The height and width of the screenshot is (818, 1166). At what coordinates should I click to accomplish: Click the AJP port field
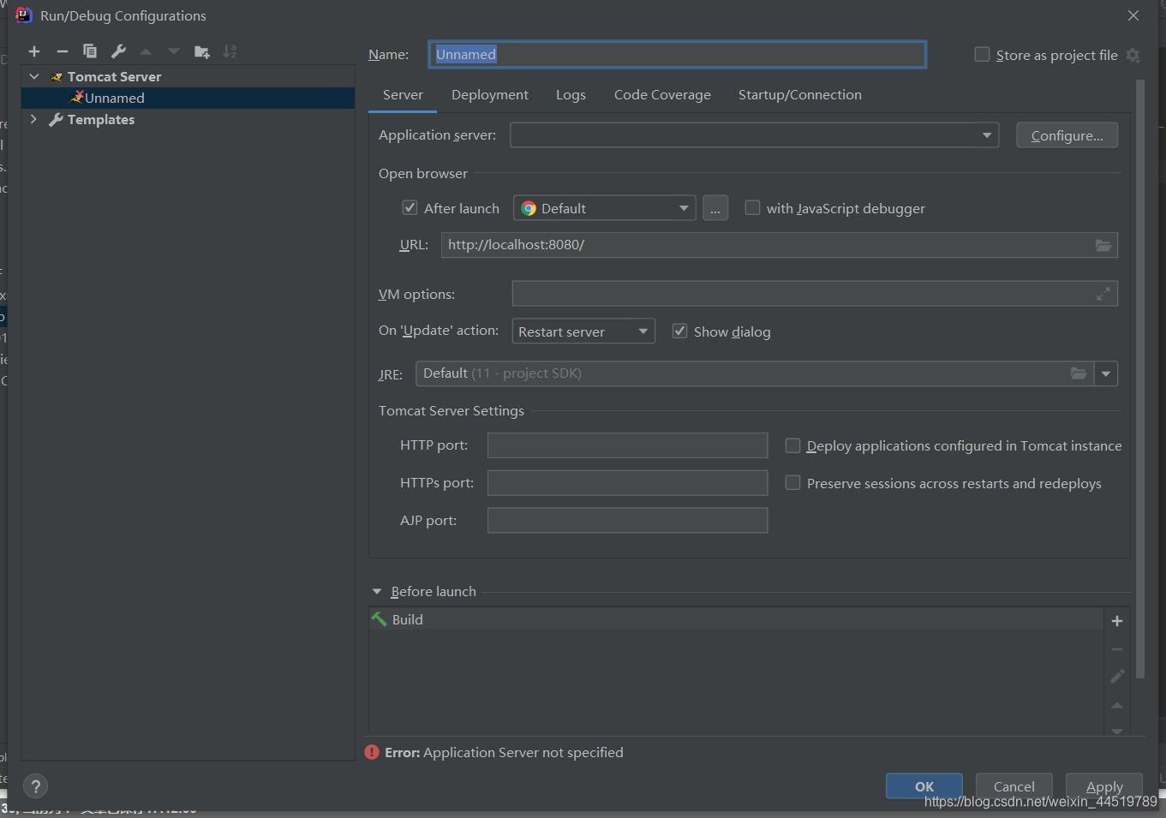tap(627, 521)
